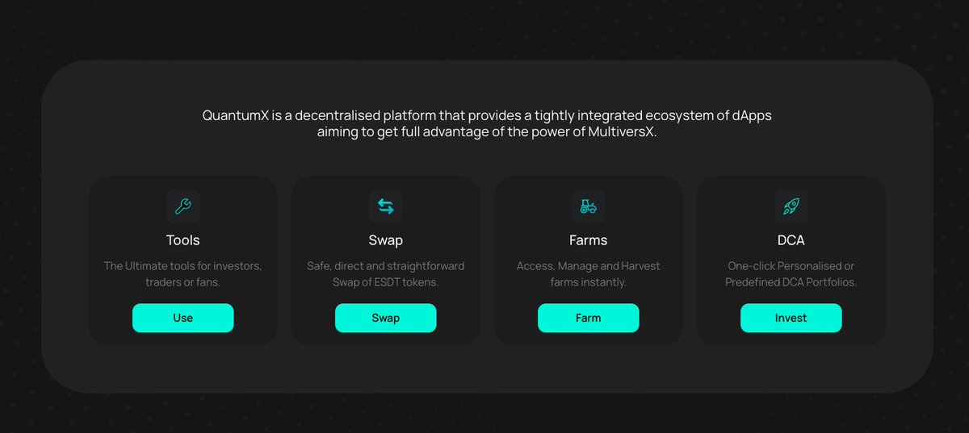Click the wrench icon above Tools
The height and width of the screenshot is (433, 969).
183,206
